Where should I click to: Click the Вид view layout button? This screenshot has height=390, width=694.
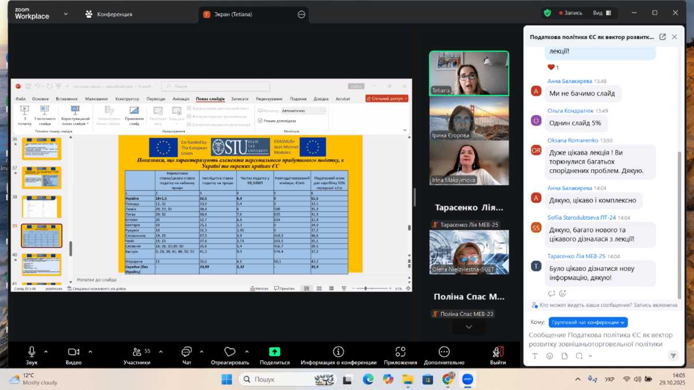pyautogui.click(x=601, y=13)
